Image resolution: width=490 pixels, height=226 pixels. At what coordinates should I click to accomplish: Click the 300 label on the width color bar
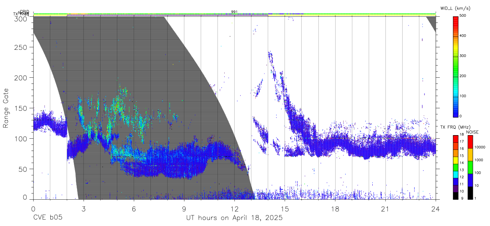(462, 56)
